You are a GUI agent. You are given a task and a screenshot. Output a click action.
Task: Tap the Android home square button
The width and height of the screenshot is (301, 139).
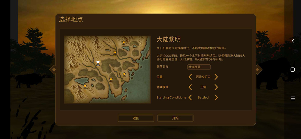[x=293, y=69]
